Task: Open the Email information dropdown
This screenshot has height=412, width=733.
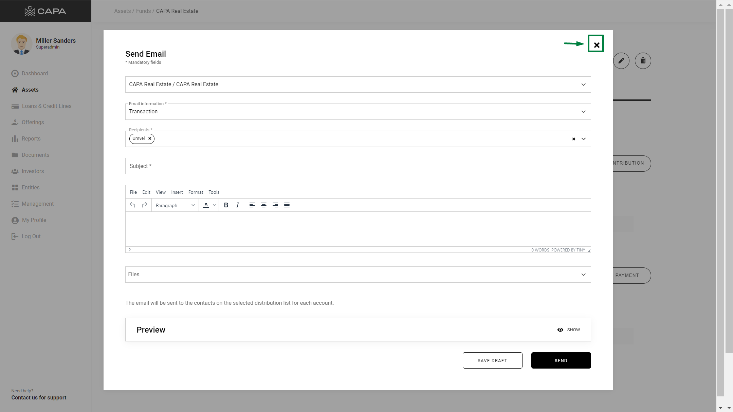Action: (358, 112)
